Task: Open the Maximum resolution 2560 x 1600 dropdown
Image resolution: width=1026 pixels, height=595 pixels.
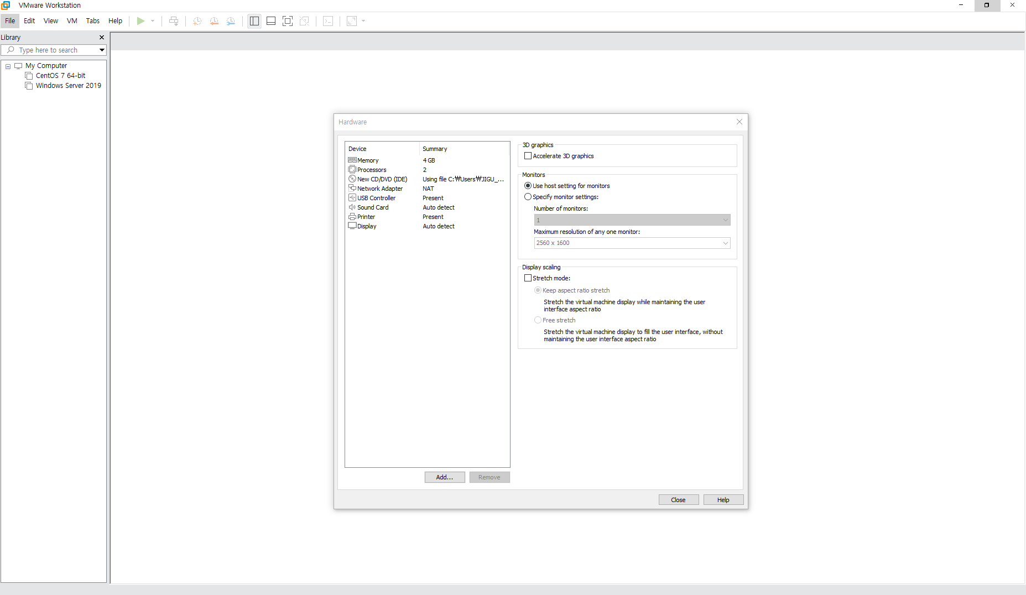Action: click(632, 243)
